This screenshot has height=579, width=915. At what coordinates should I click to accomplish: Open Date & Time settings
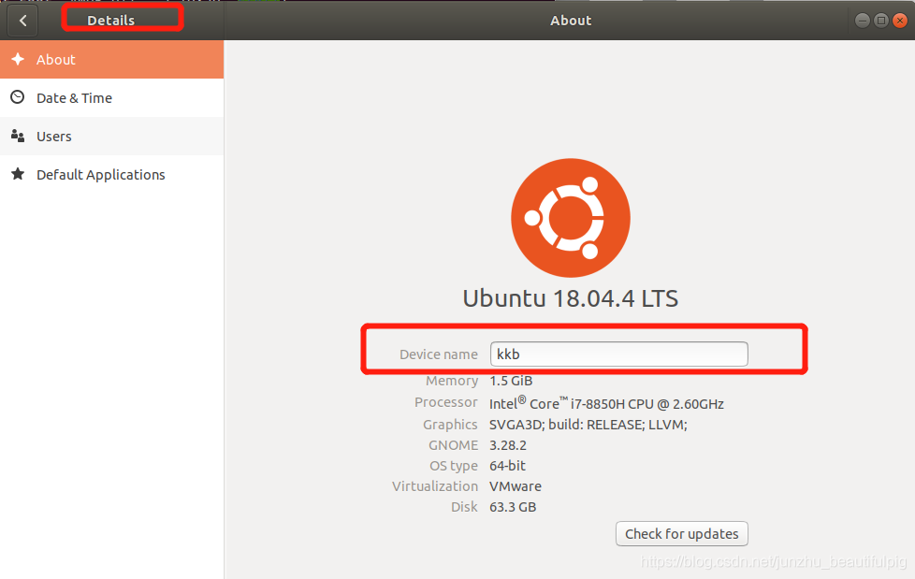click(x=111, y=98)
